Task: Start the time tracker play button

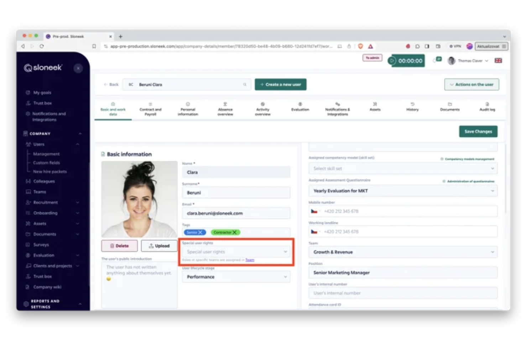Action: pyautogui.click(x=392, y=61)
